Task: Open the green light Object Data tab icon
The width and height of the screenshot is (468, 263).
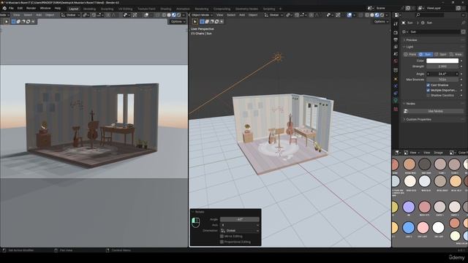Action: [396, 101]
